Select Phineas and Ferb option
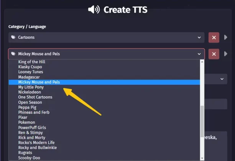Image resolution: width=235 pixels, height=161 pixels. 104,112
